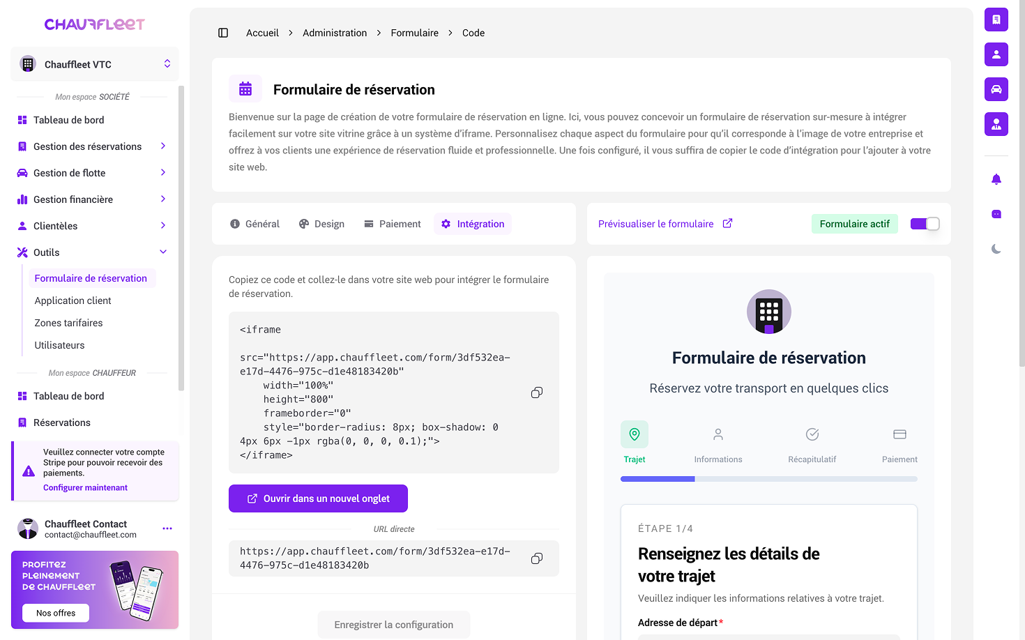Collapse the sidebar with the panel icon near breadcrumbs
The height and width of the screenshot is (640, 1025).
click(222, 33)
